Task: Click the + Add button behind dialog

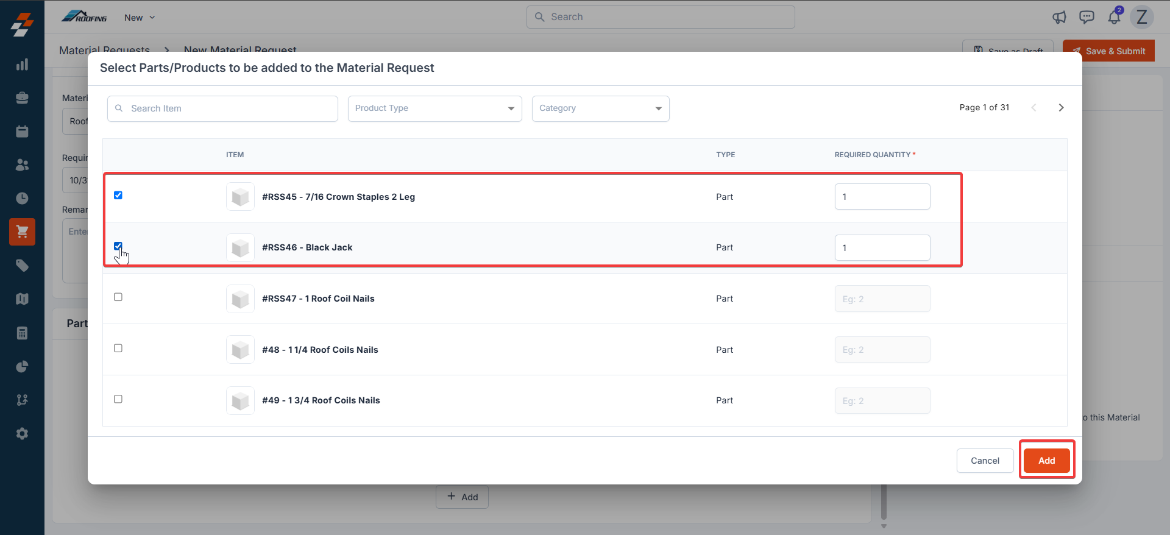Action: (462, 497)
